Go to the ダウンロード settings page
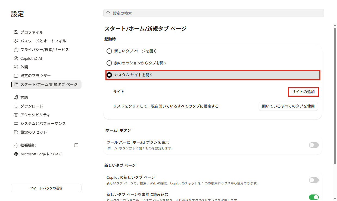This screenshot has width=337, height=201. [x=46, y=106]
